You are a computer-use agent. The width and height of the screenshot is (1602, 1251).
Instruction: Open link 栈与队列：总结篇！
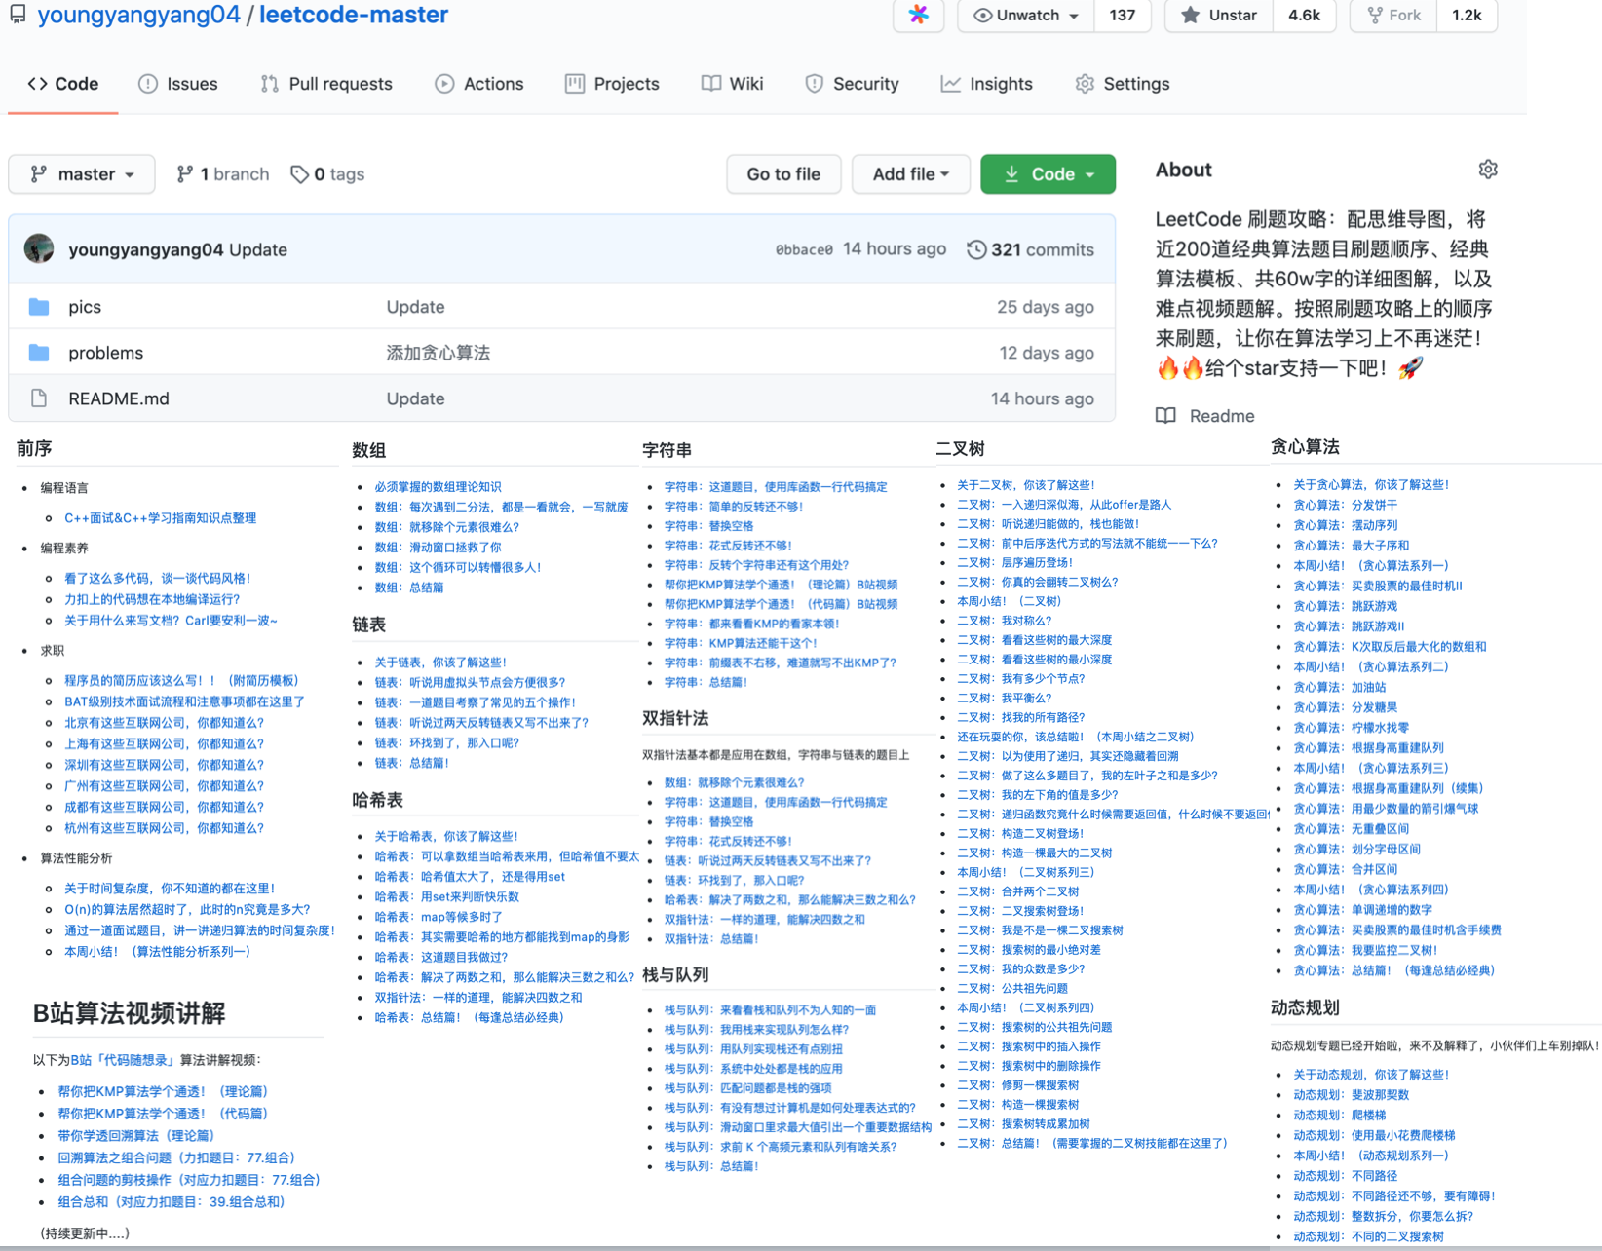(712, 1166)
